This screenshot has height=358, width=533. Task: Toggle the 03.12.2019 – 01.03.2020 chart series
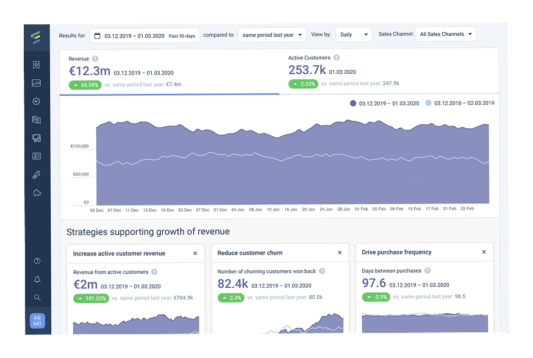[385, 104]
